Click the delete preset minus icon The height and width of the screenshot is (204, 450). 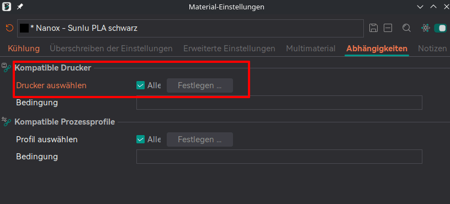tap(388, 28)
